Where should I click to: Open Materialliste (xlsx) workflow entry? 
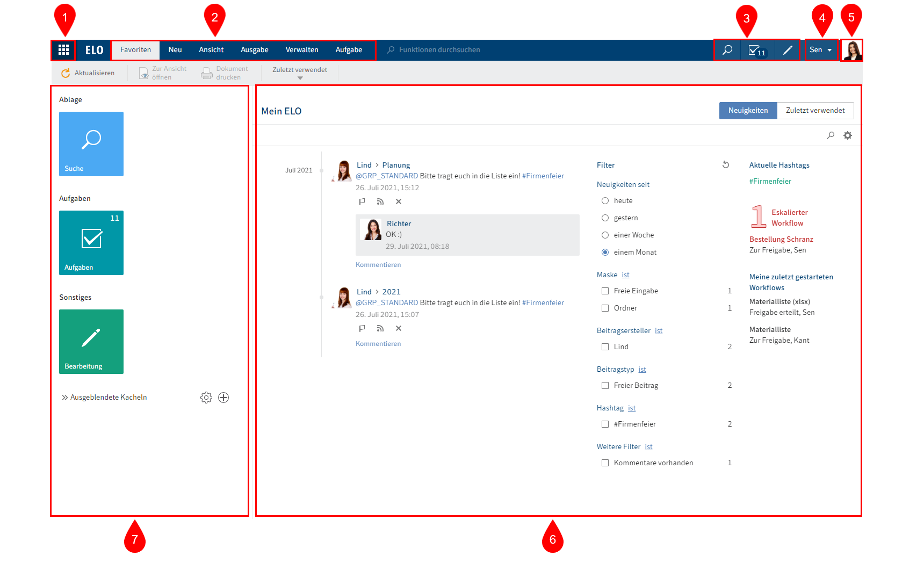point(779,302)
